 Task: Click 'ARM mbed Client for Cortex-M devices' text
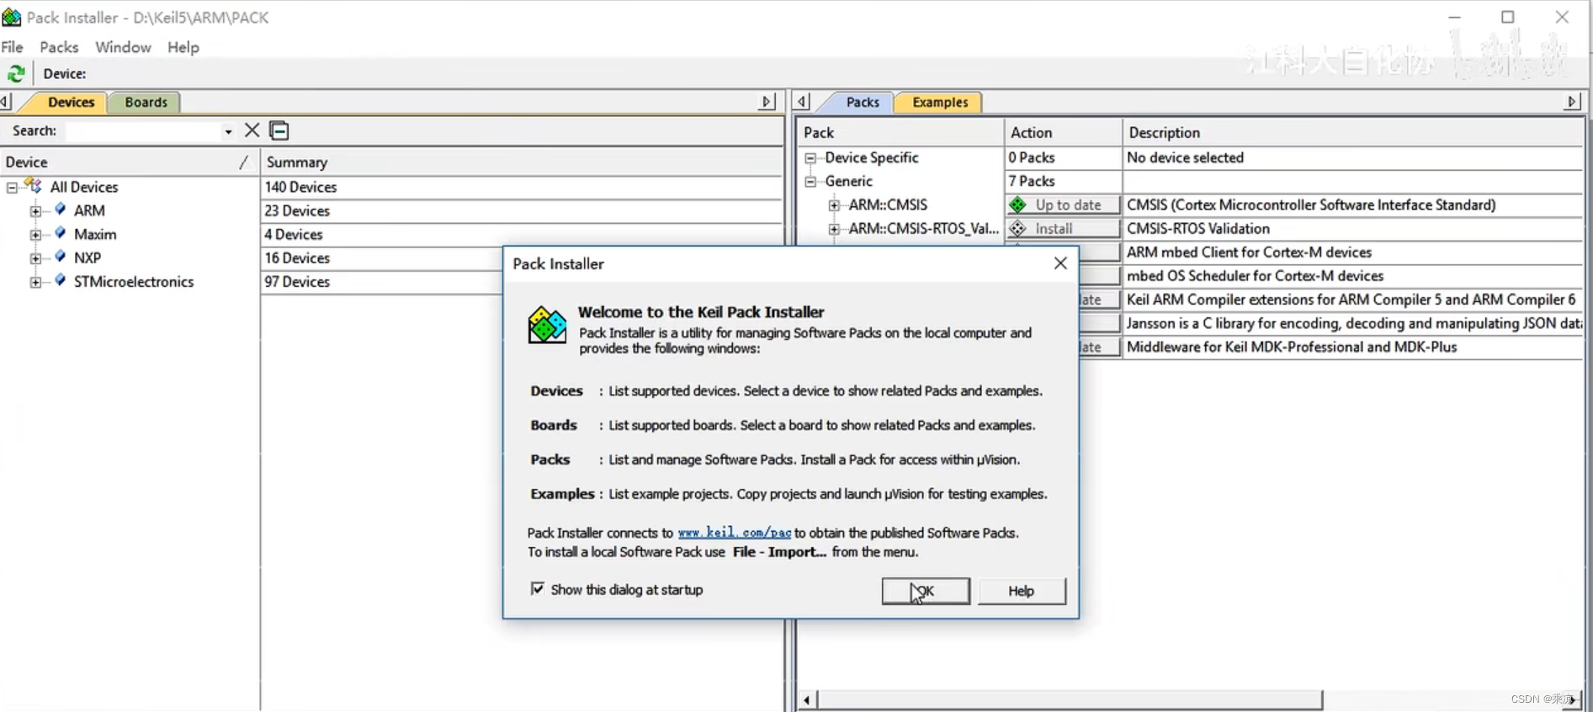1249,252
